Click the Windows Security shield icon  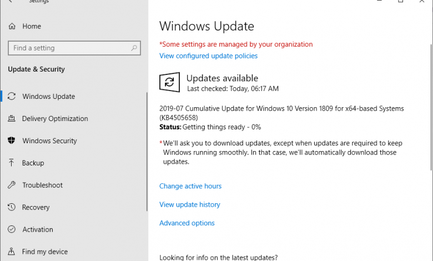(x=12, y=140)
